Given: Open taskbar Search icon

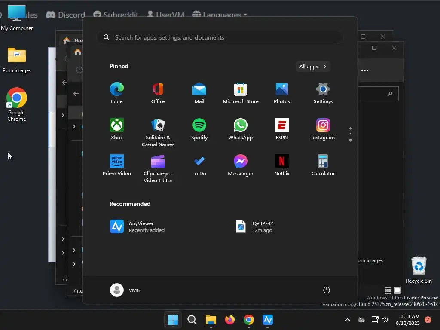Looking at the screenshot, I should [x=192, y=320].
